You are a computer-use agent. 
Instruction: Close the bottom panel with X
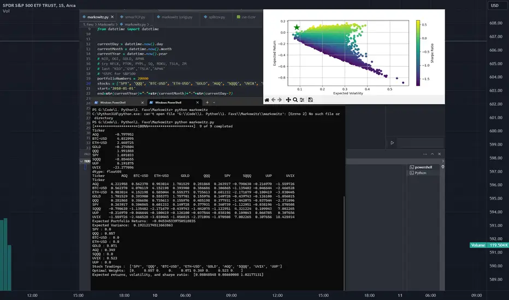tap(440, 154)
